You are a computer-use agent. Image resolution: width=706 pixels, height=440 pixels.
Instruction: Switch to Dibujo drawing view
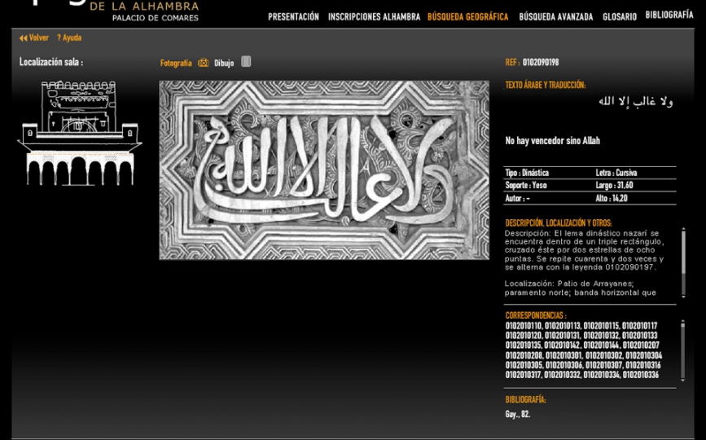coord(224,63)
